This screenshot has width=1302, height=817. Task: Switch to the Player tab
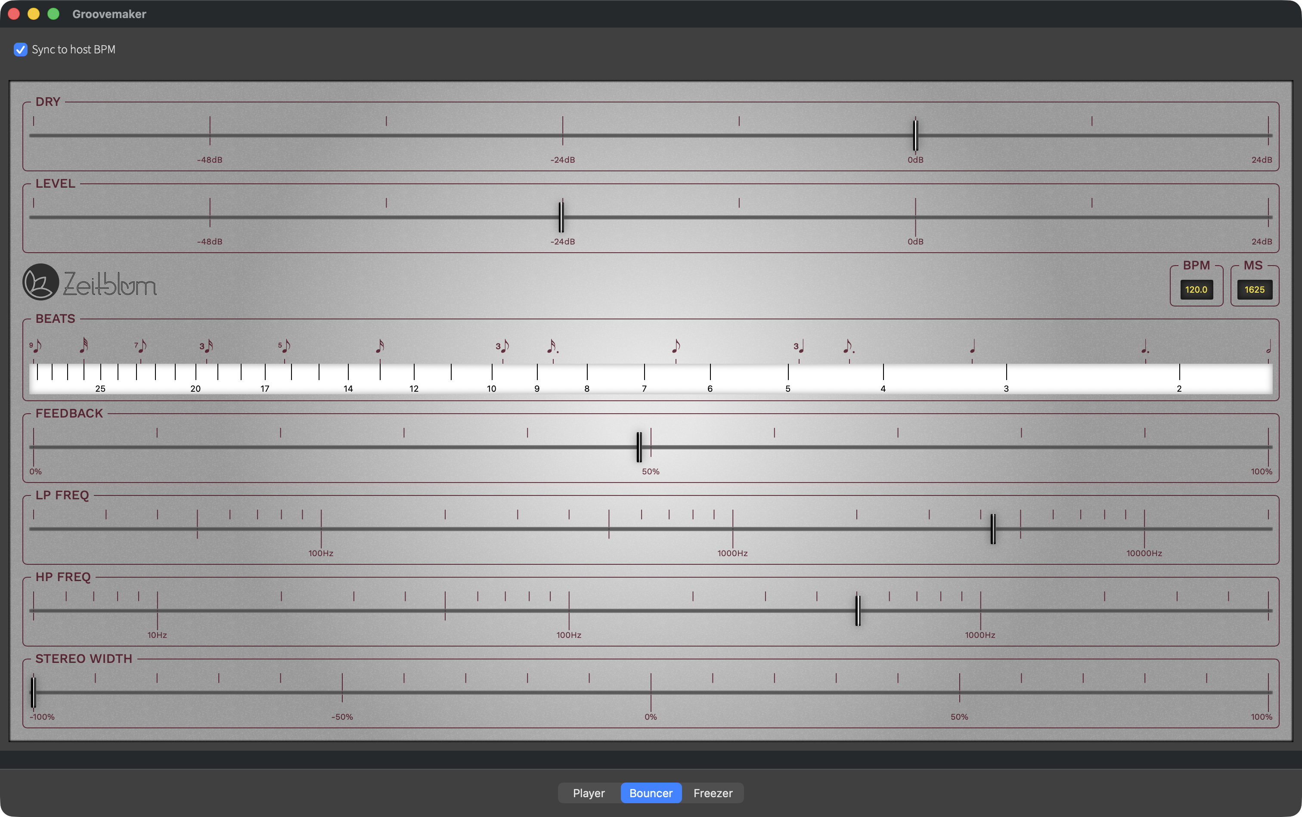(x=589, y=793)
